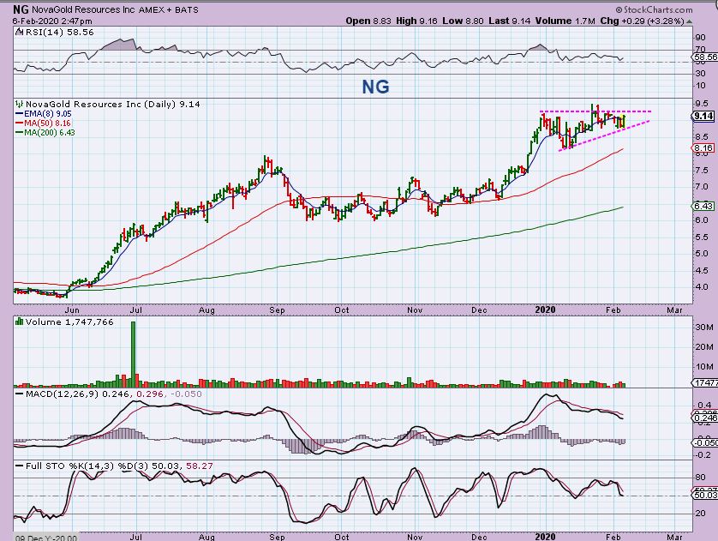This screenshot has width=718, height=541.
Task: Click the red MA(50) legend line marker
Action: point(19,123)
